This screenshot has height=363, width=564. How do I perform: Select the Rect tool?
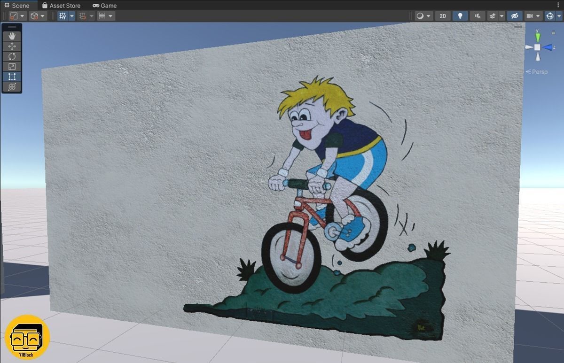[12, 77]
